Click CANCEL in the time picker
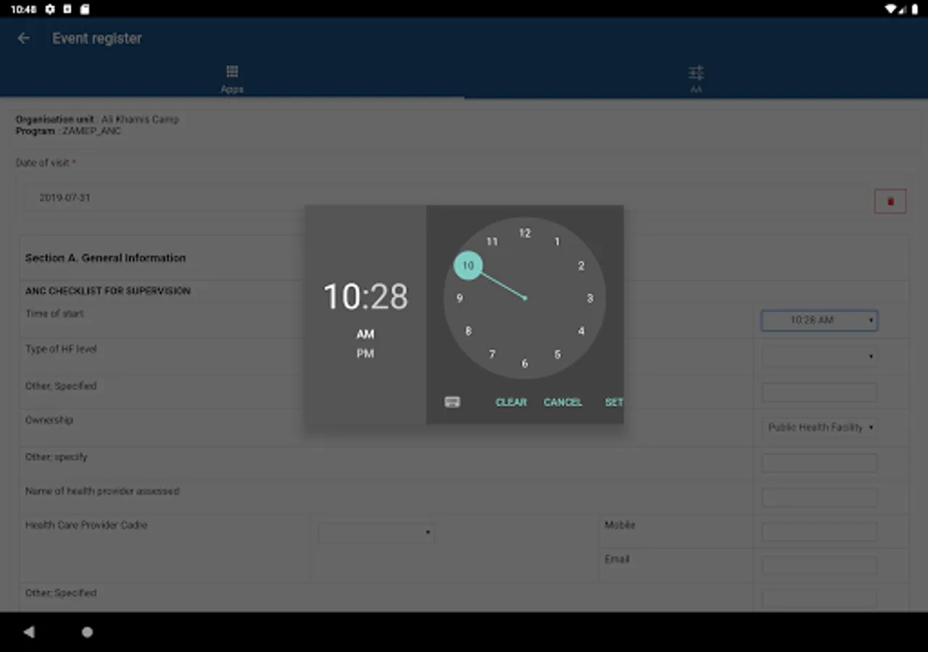 (563, 402)
